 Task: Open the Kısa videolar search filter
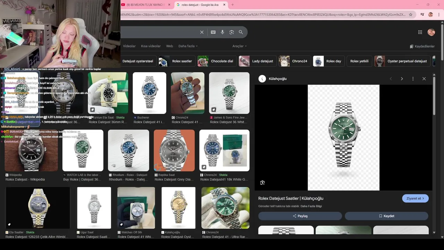[151, 46]
